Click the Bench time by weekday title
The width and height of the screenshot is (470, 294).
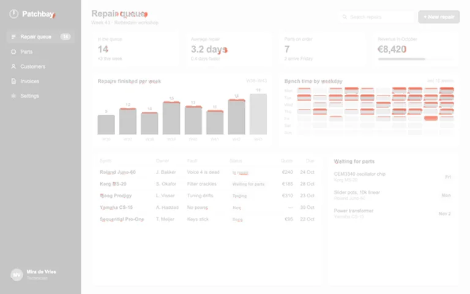[313, 81]
